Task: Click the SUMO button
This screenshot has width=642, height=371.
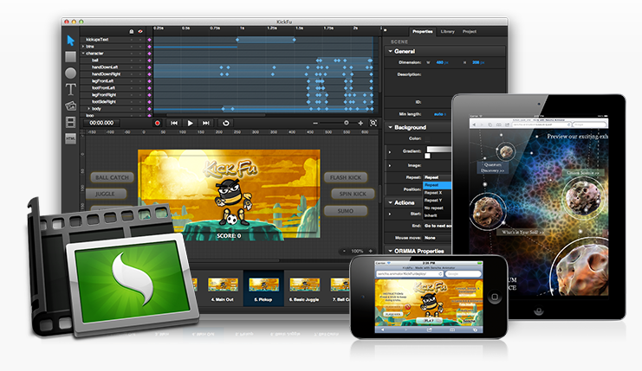Action: click(x=345, y=211)
